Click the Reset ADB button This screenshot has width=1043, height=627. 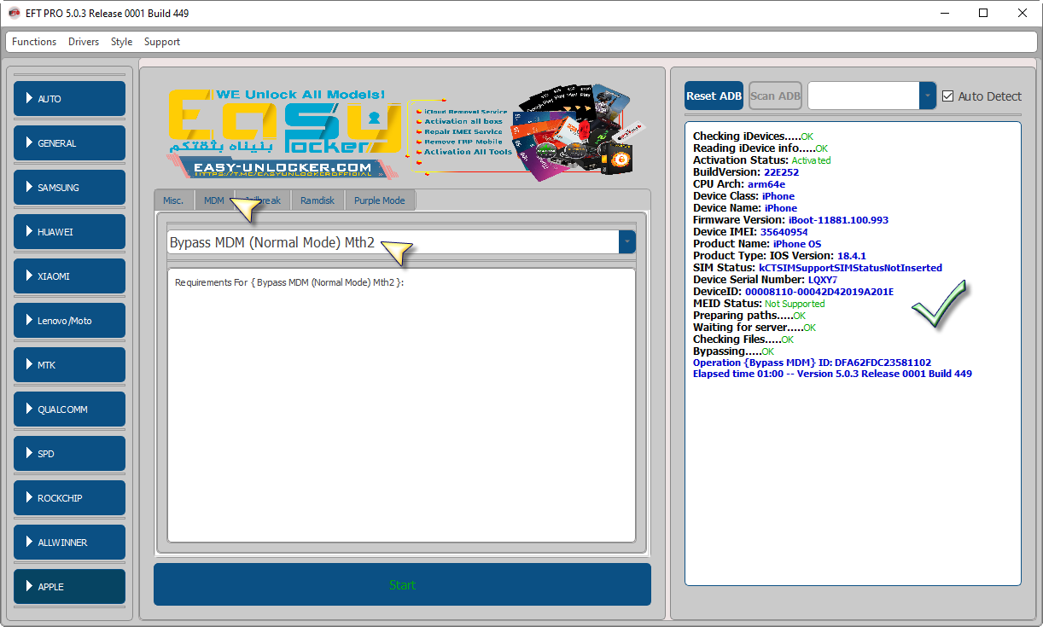coord(714,96)
